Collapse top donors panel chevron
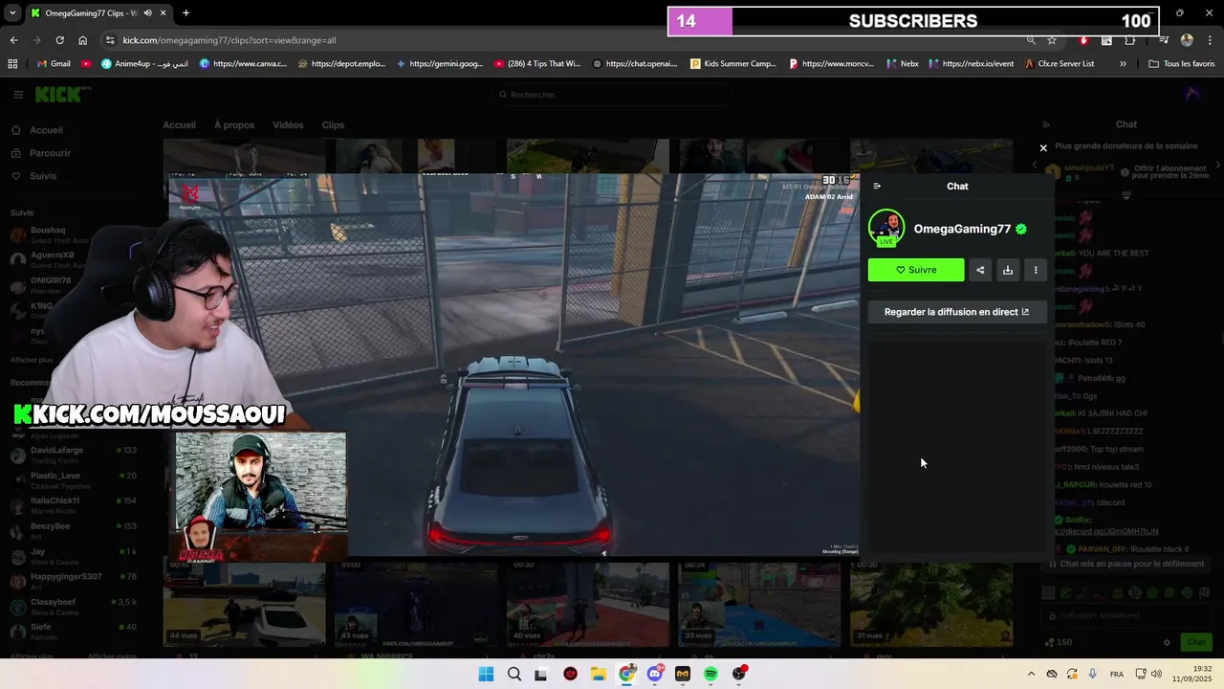Screen dimensions: 1224x689 (1126, 196)
